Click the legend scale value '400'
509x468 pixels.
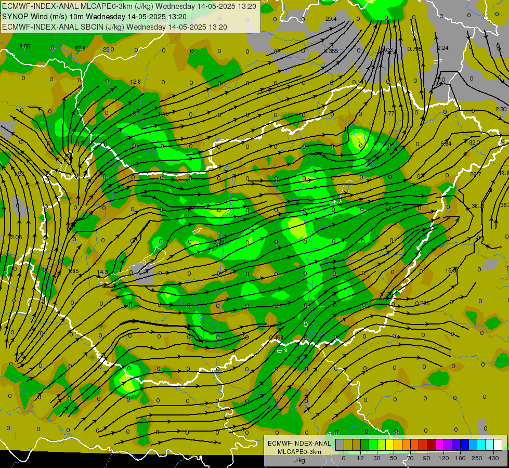493,458
